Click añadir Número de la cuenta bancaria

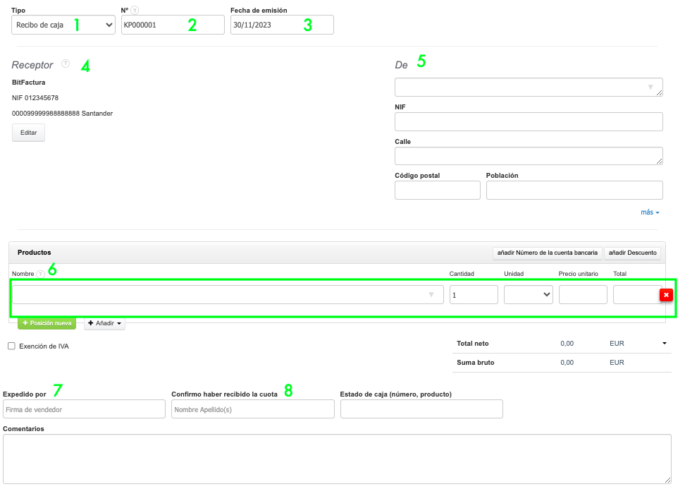547,253
